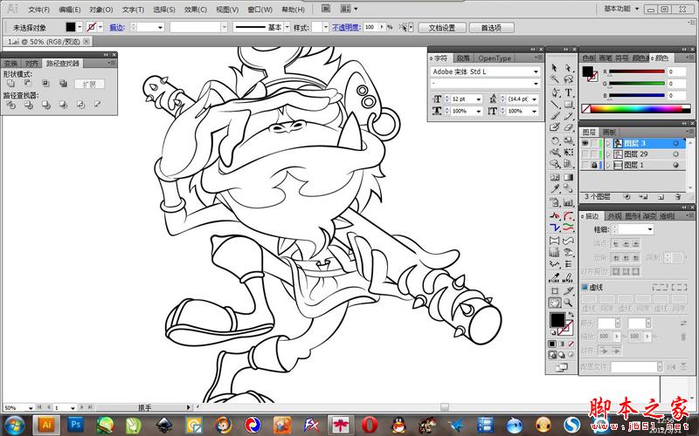Swap fill and stroke colors
Image resolution: width=699 pixels, height=436 pixels.
coord(571,315)
